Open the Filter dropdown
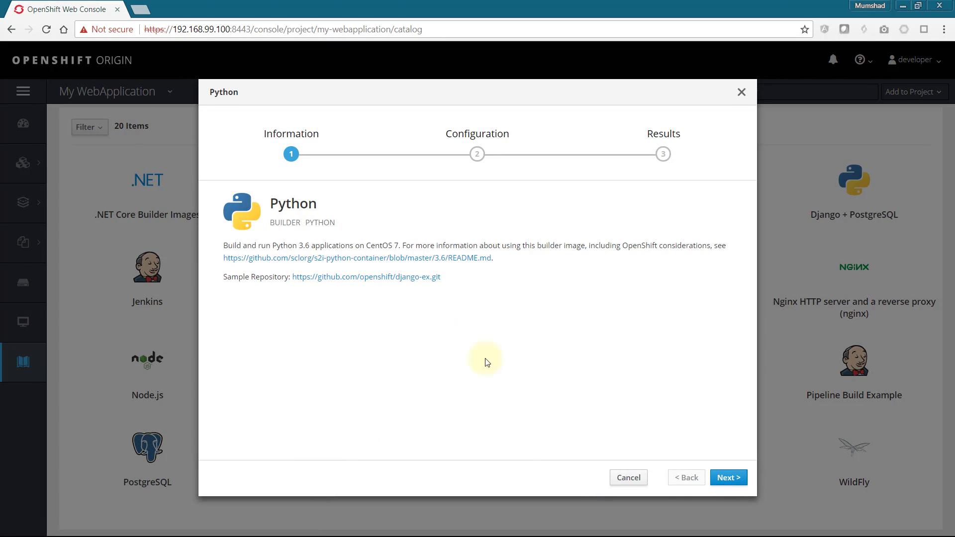Image resolution: width=955 pixels, height=537 pixels. click(x=90, y=127)
